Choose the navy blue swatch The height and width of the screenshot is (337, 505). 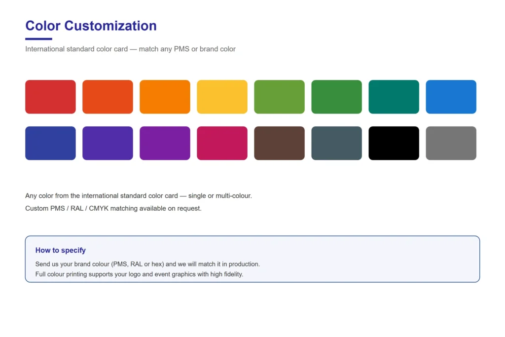pyautogui.click(x=51, y=143)
